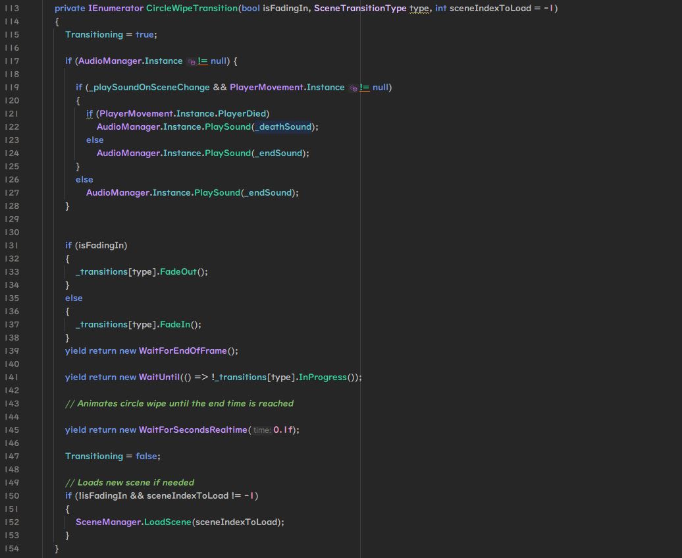The height and width of the screenshot is (558, 682).
Task: Click the CircleWipeTransition method name
Action: click(x=192, y=9)
